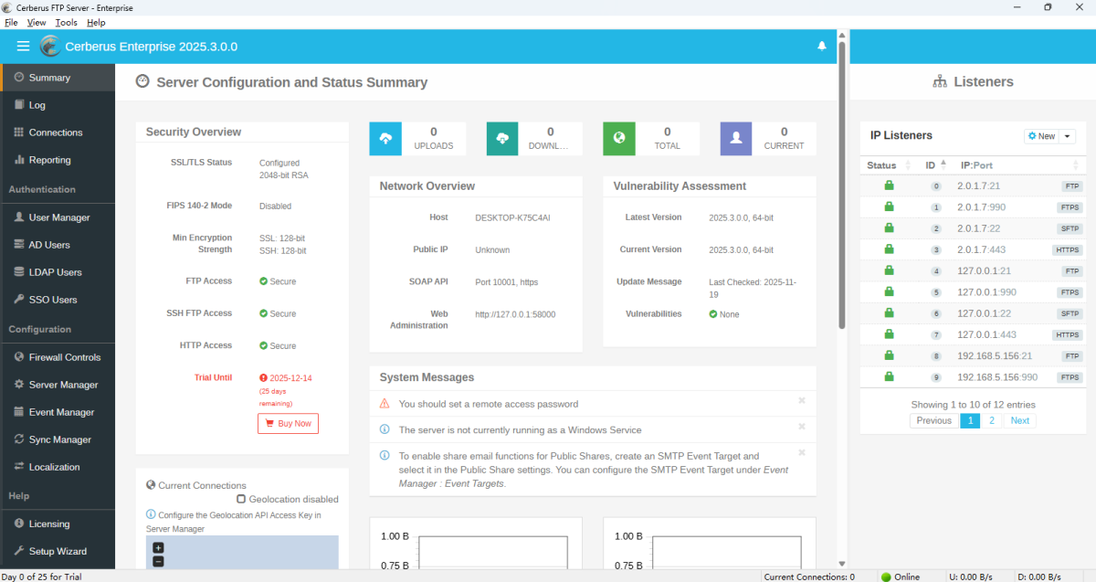Click green lock status for listener 0

pyautogui.click(x=889, y=185)
